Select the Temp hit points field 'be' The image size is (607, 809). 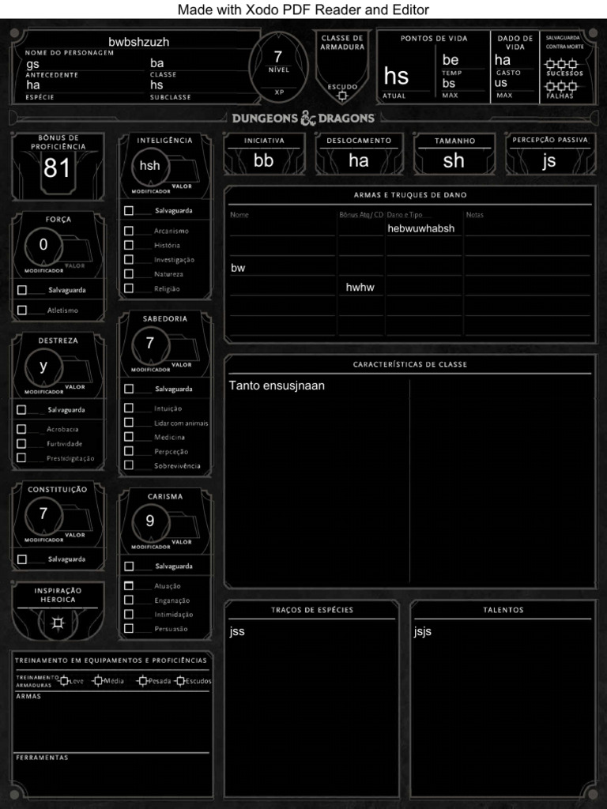point(462,60)
